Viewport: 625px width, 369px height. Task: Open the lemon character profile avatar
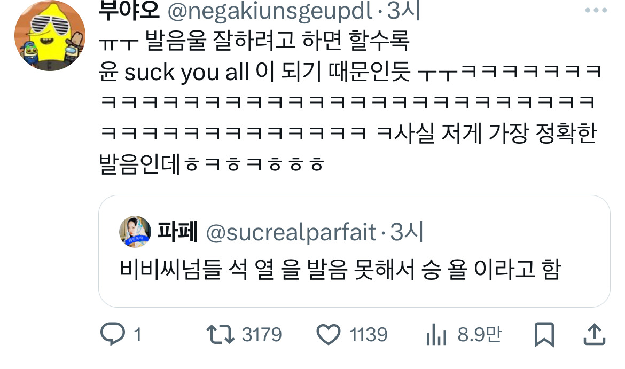50,36
